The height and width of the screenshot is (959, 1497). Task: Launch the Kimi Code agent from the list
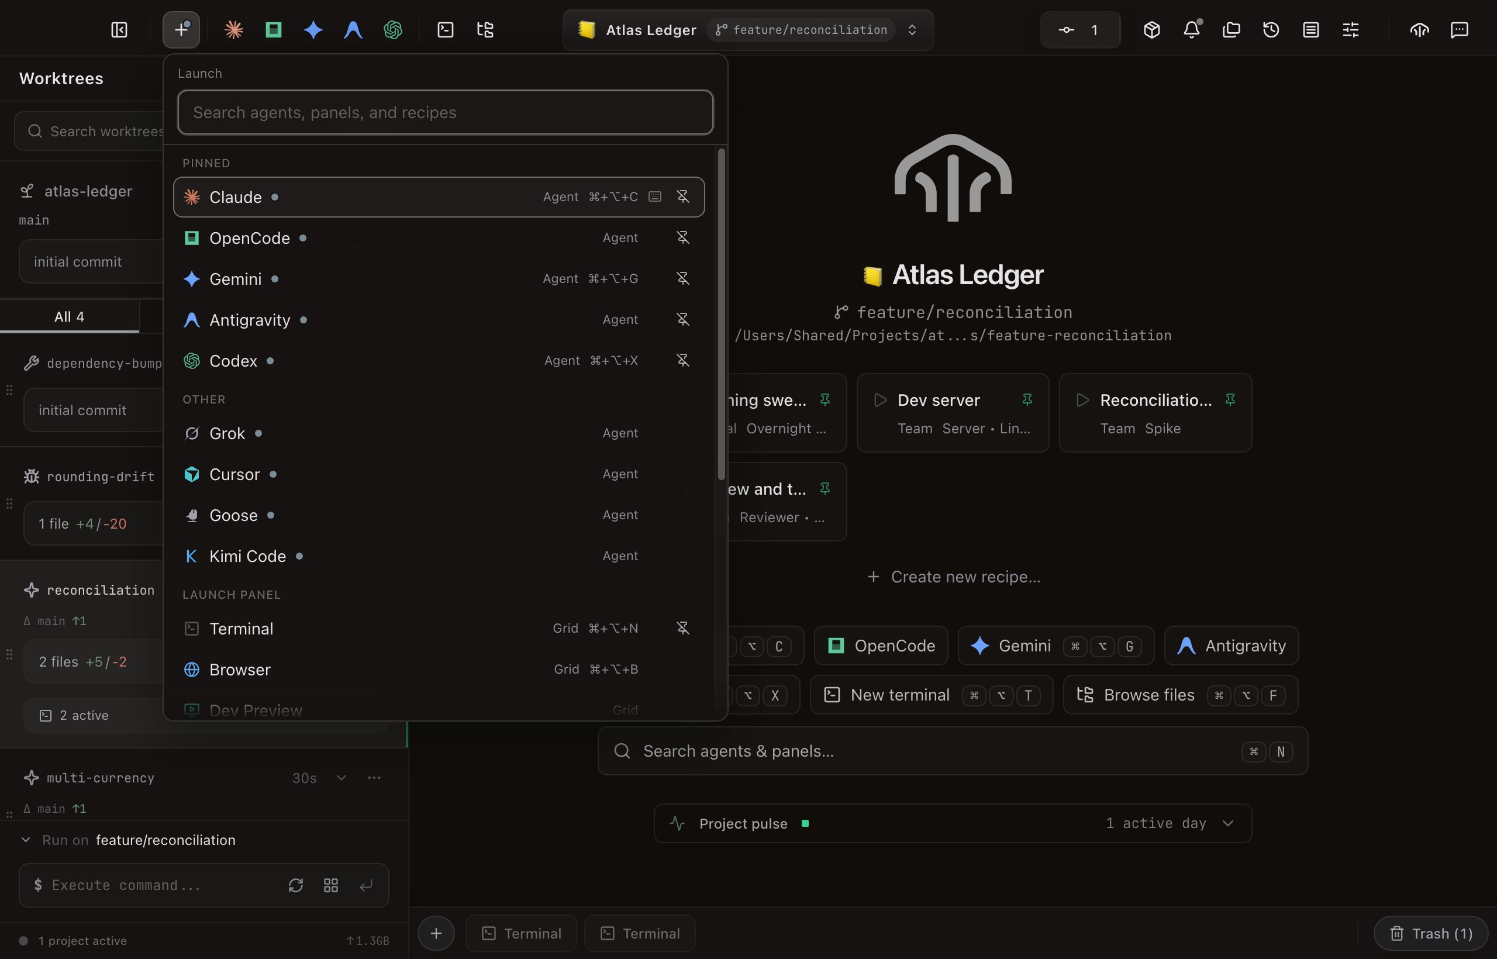pyautogui.click(x=439, y=556)
